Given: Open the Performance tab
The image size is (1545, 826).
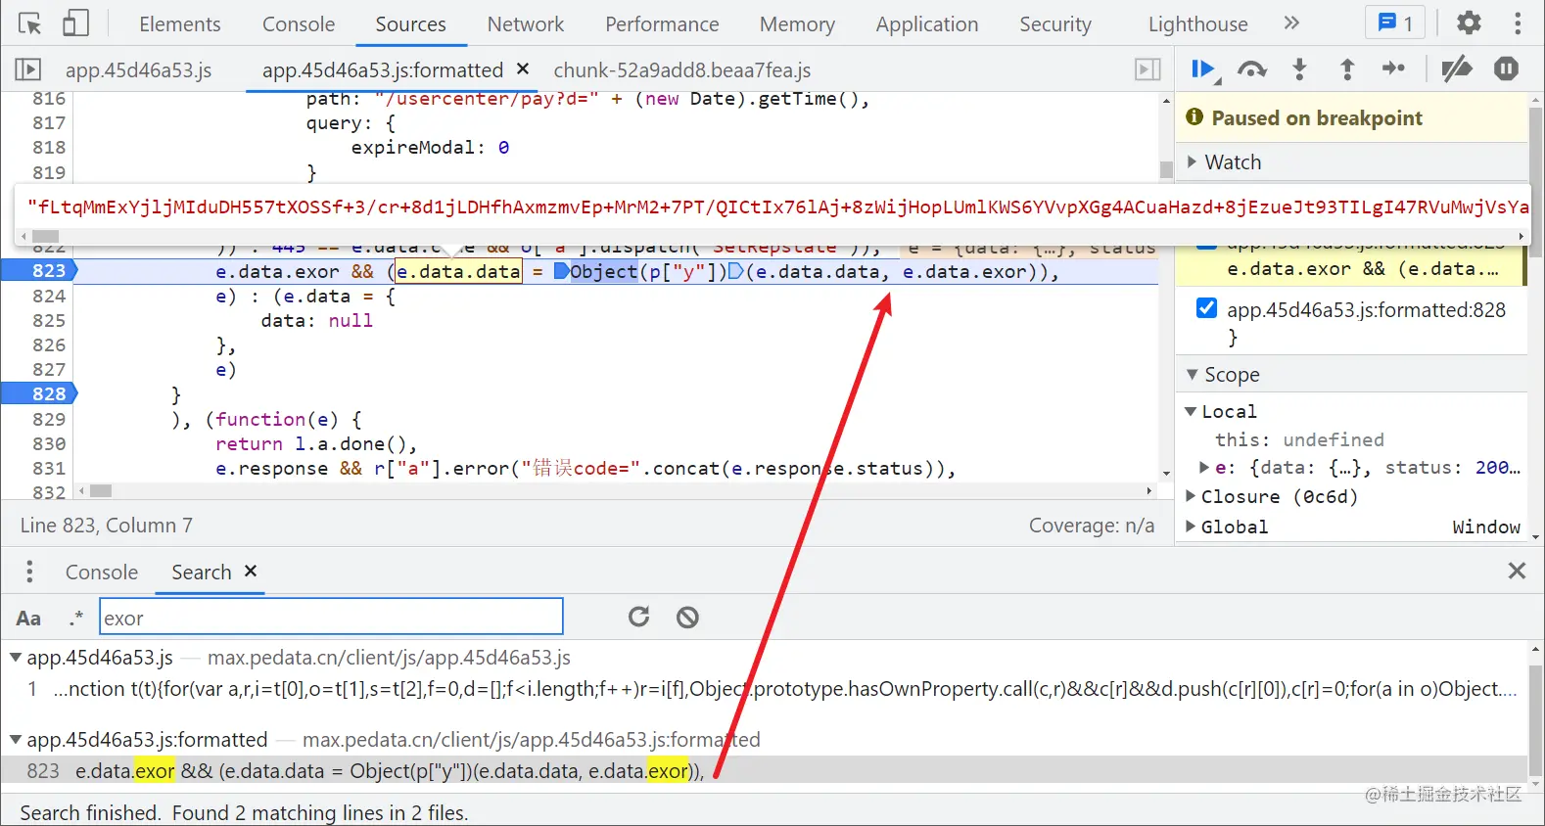Looking at the screenshot, I should coord(662,23).
